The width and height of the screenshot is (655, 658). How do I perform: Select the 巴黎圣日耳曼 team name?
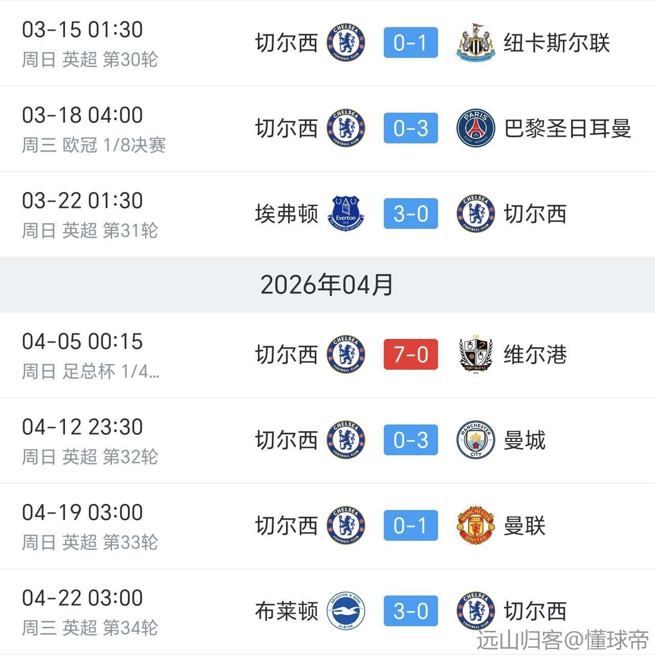[x=567, y=128]
